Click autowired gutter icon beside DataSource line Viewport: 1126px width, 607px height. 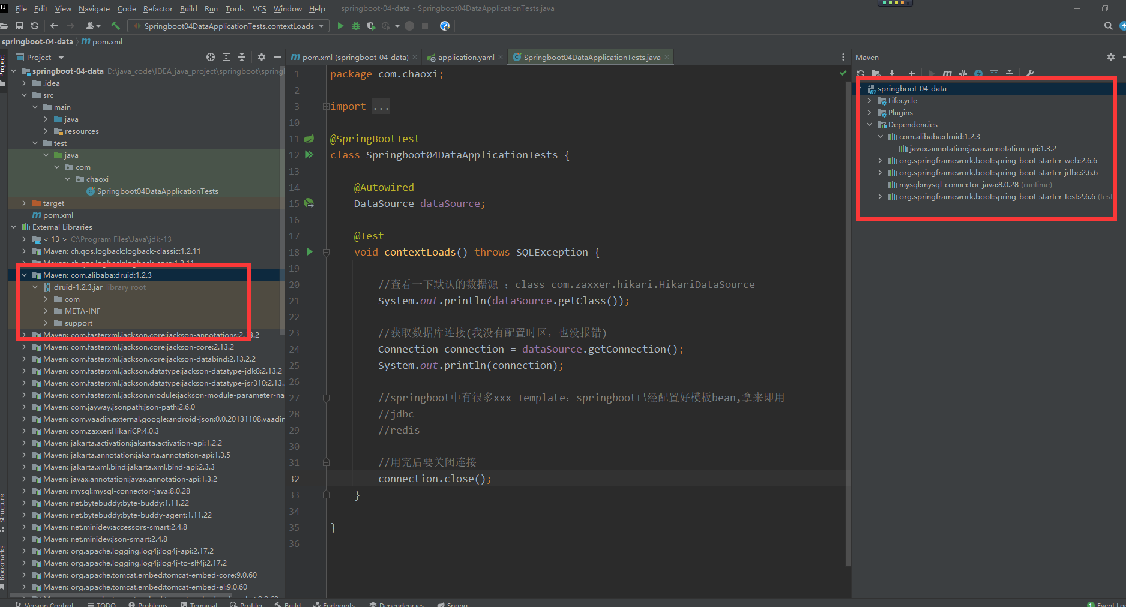[x=309, y=203]
